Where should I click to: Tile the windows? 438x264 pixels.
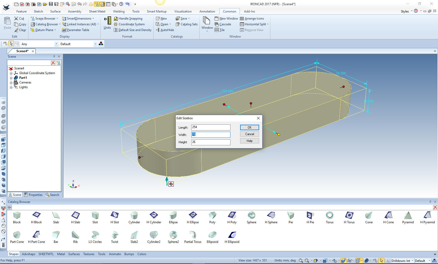[x=220, y=30]
